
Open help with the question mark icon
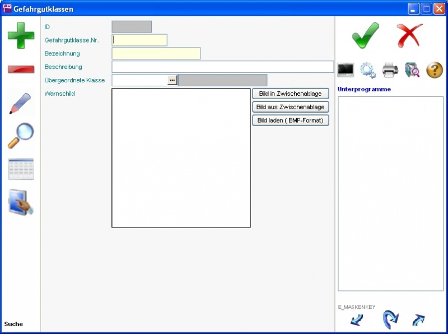(435, 70)
